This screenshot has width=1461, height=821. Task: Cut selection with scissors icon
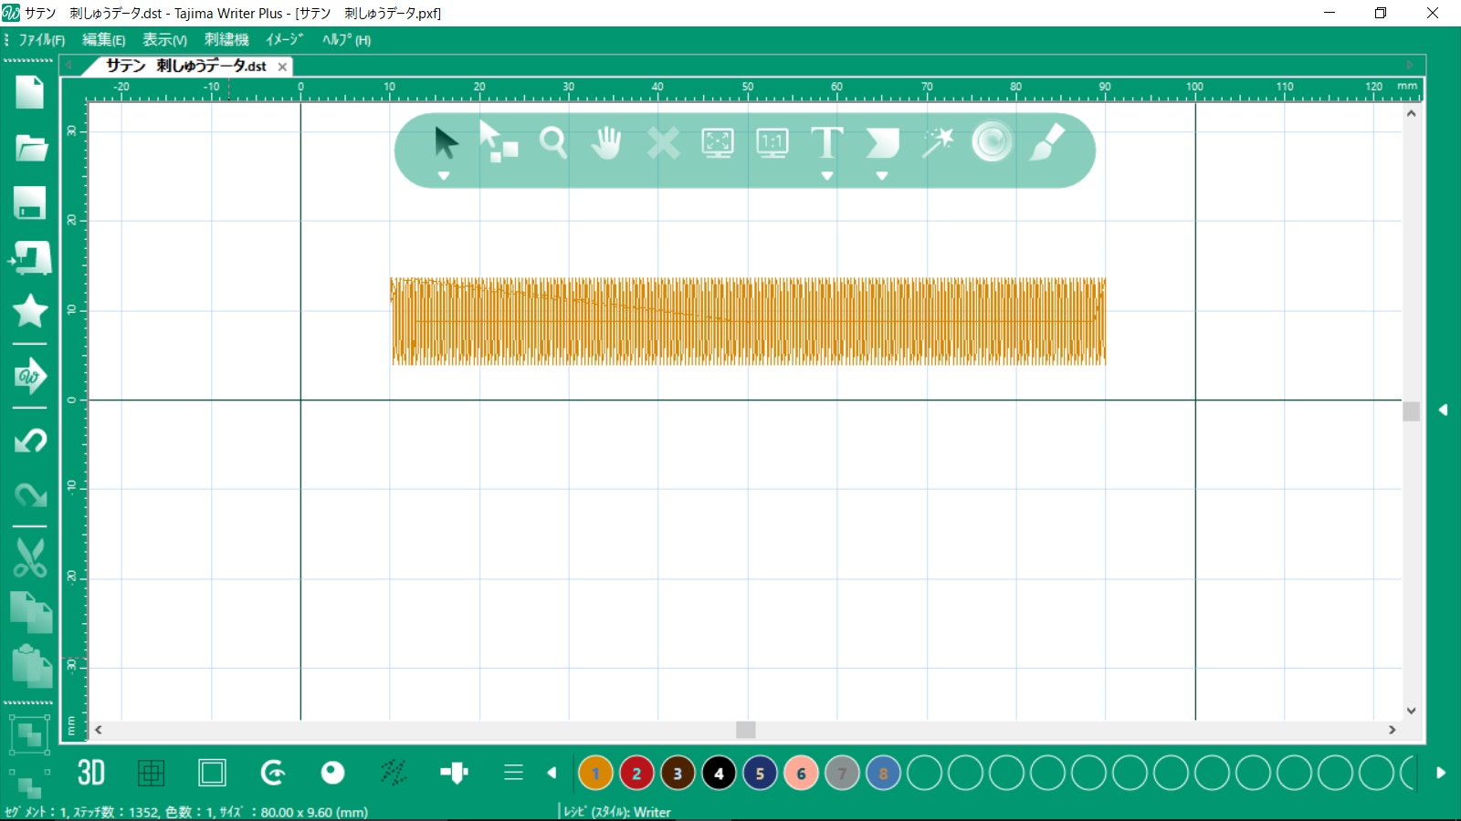click(x=30, y=557)
